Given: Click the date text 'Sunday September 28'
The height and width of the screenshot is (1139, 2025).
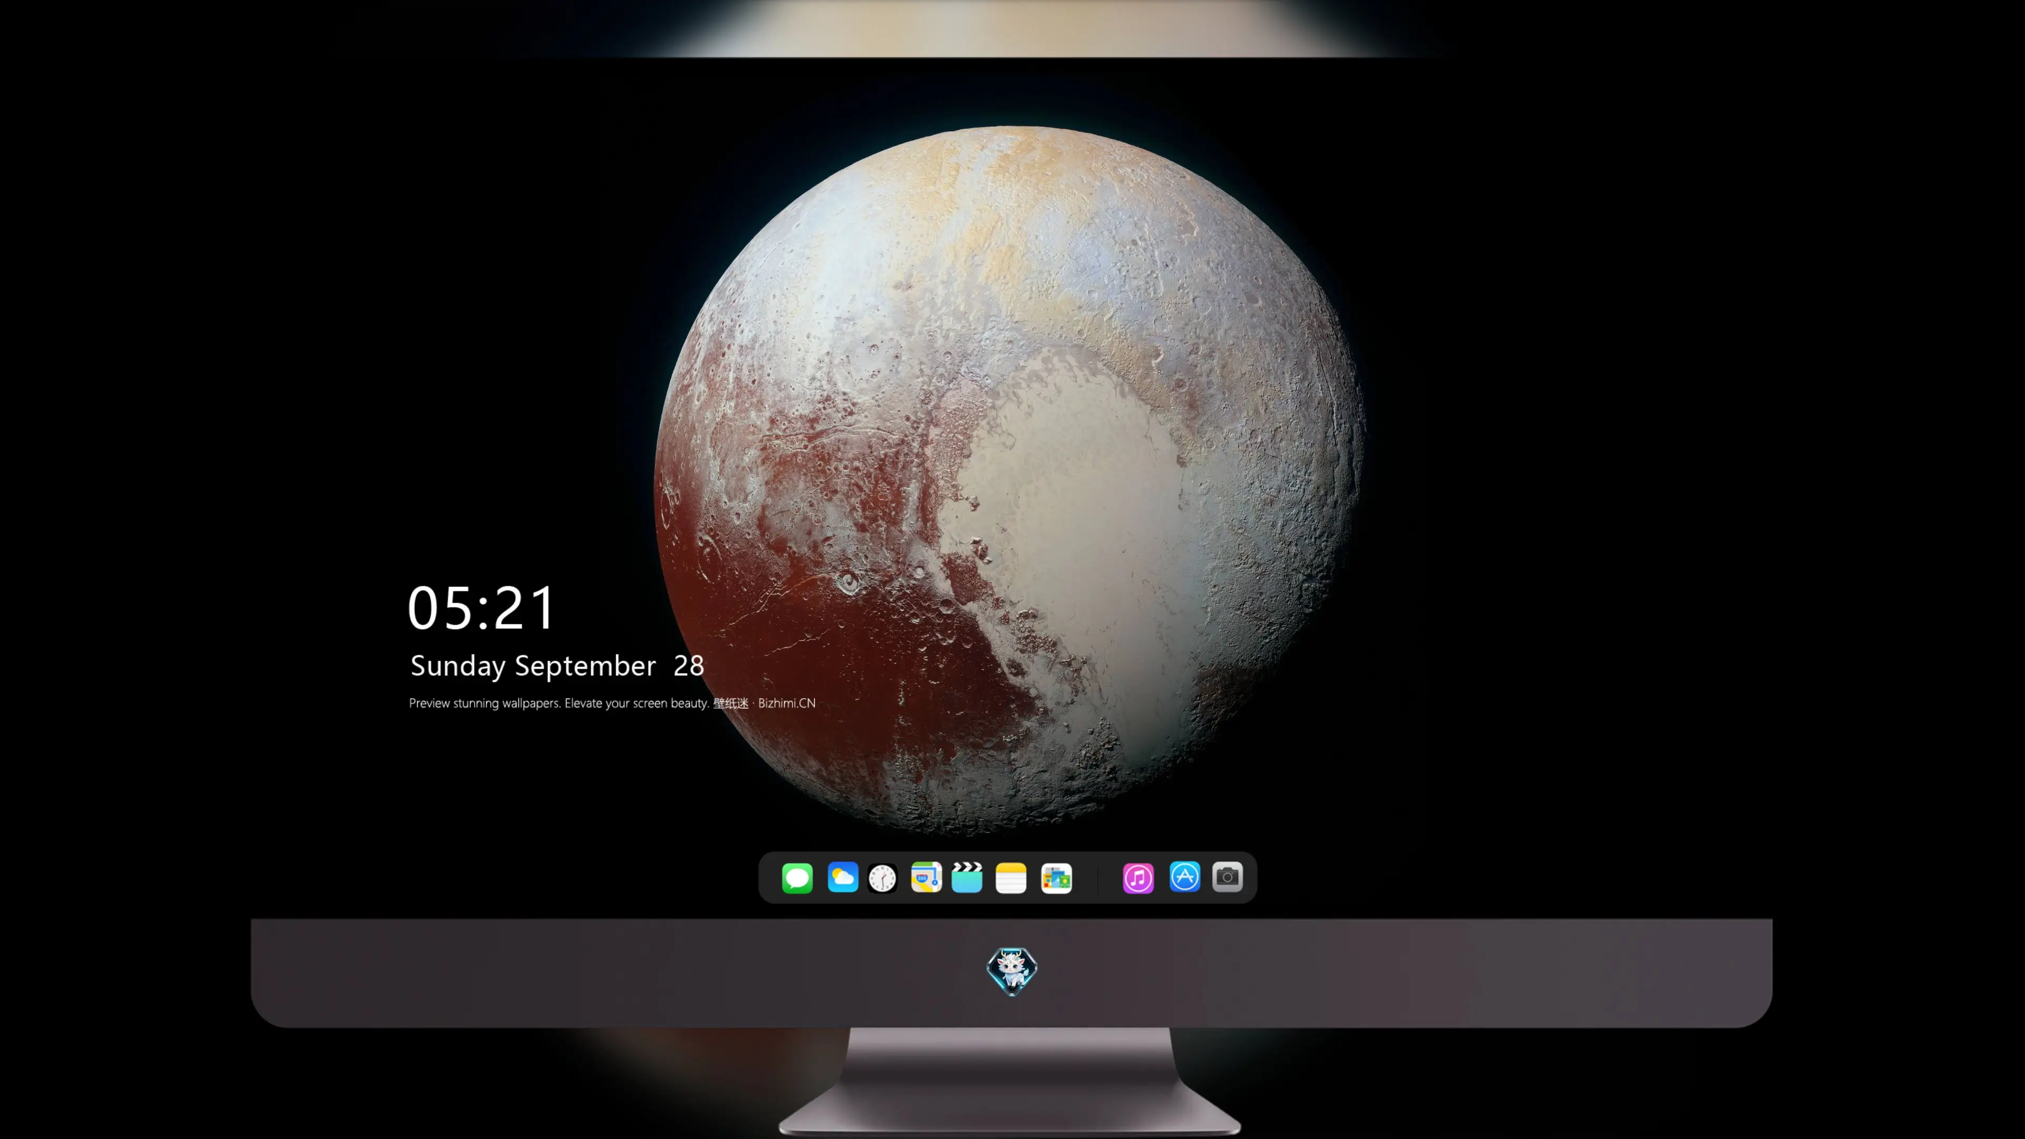Looking at the screenshot, I should coord(557,666).
